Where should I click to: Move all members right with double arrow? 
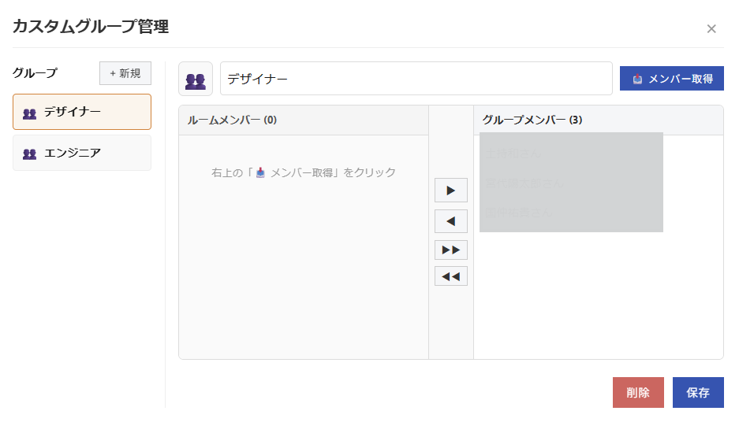pos(450,250)
